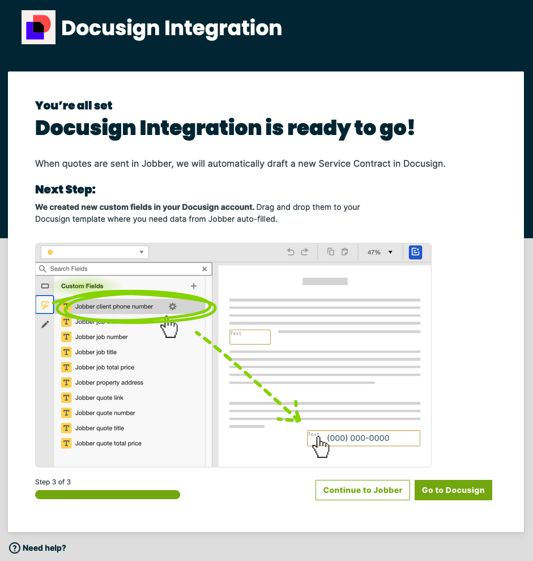
Task: Click the question mark help icon
Action: click(x=15, y=548)
